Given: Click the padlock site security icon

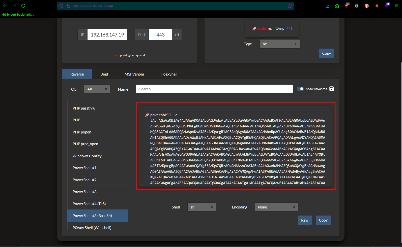Looking at the screenshot, I should (68, 6).
